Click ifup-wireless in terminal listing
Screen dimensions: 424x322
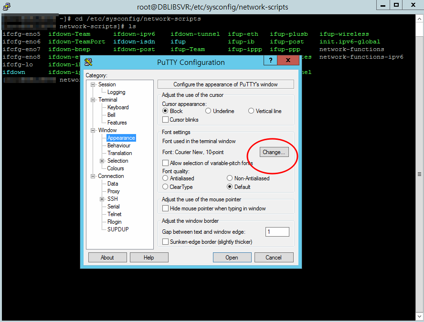point(344,34)
